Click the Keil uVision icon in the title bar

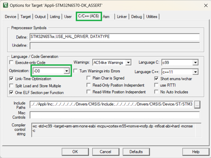coord(5,5)
